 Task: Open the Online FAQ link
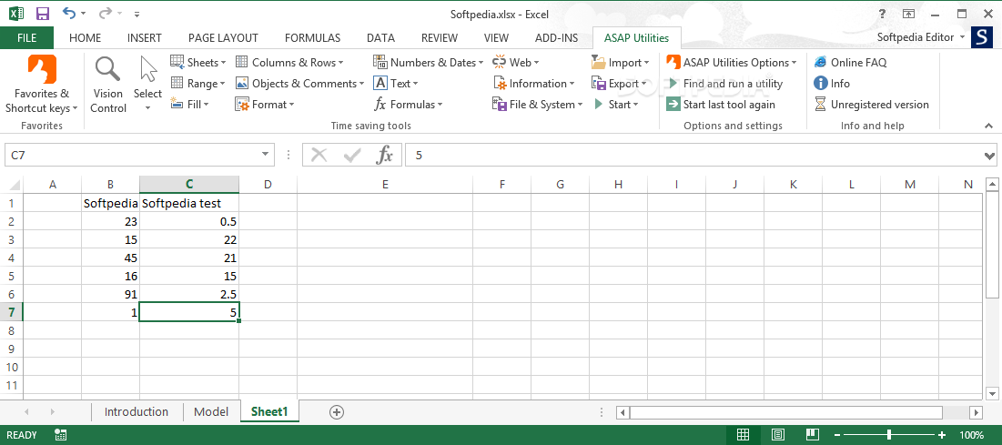[x=850, y=63]
